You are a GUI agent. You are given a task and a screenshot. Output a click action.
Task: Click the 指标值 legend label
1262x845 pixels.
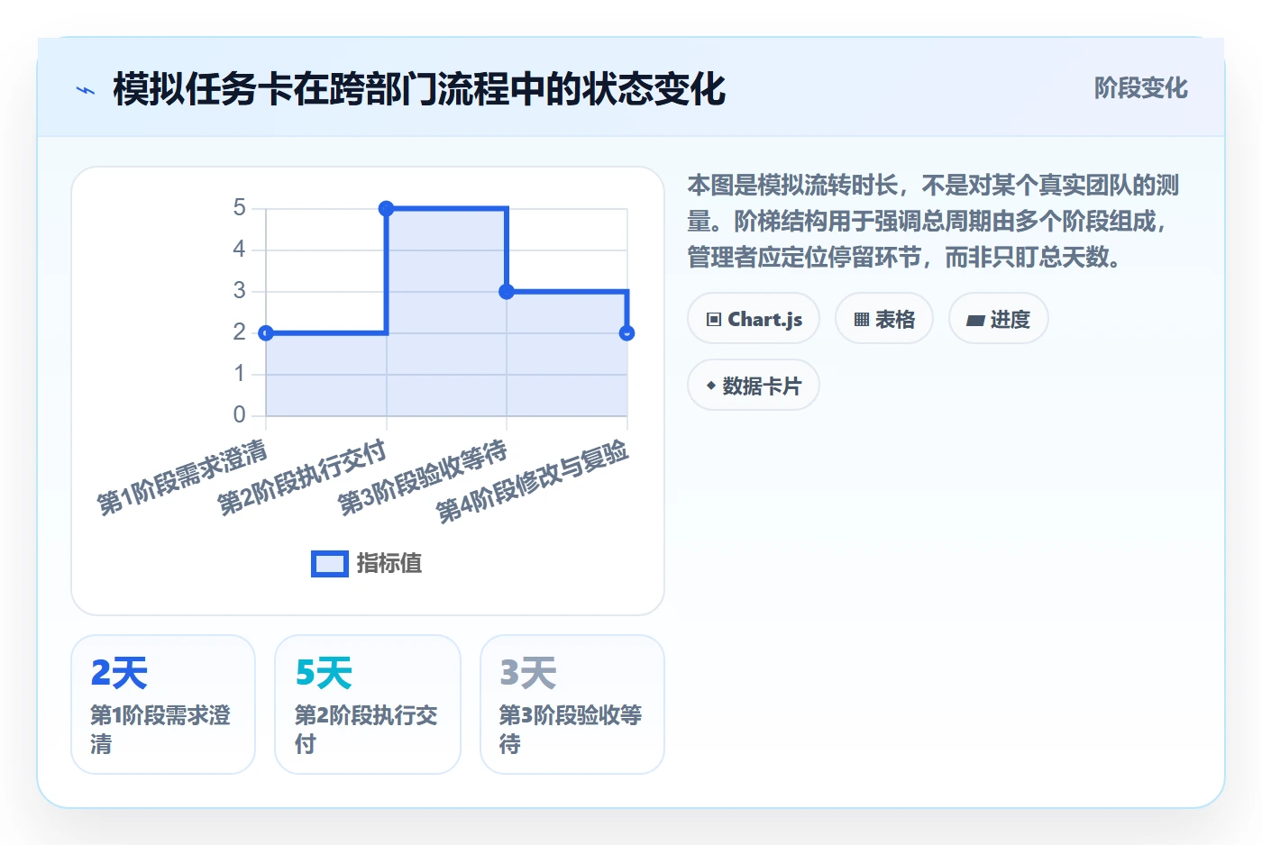pos(389,564)
